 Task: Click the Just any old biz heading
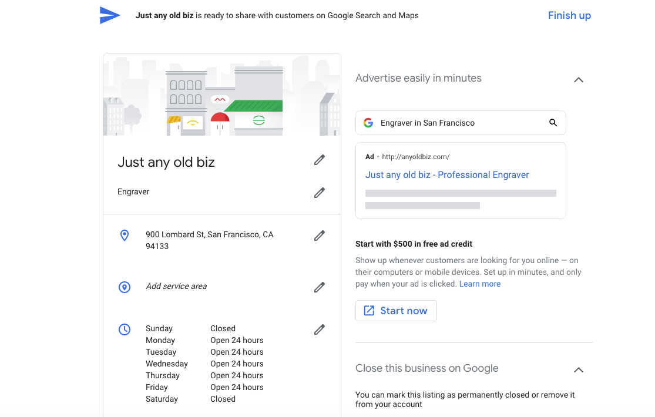[166, 162]
